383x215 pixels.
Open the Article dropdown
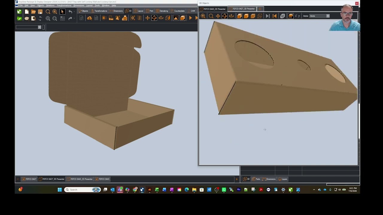pos(319,16)
